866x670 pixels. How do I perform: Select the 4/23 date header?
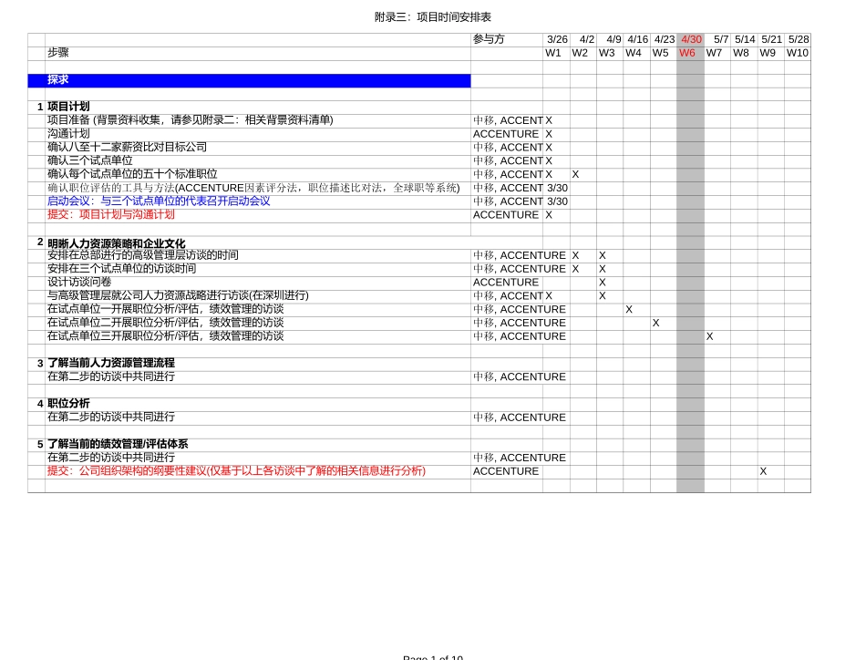click(x=665, y=39)
